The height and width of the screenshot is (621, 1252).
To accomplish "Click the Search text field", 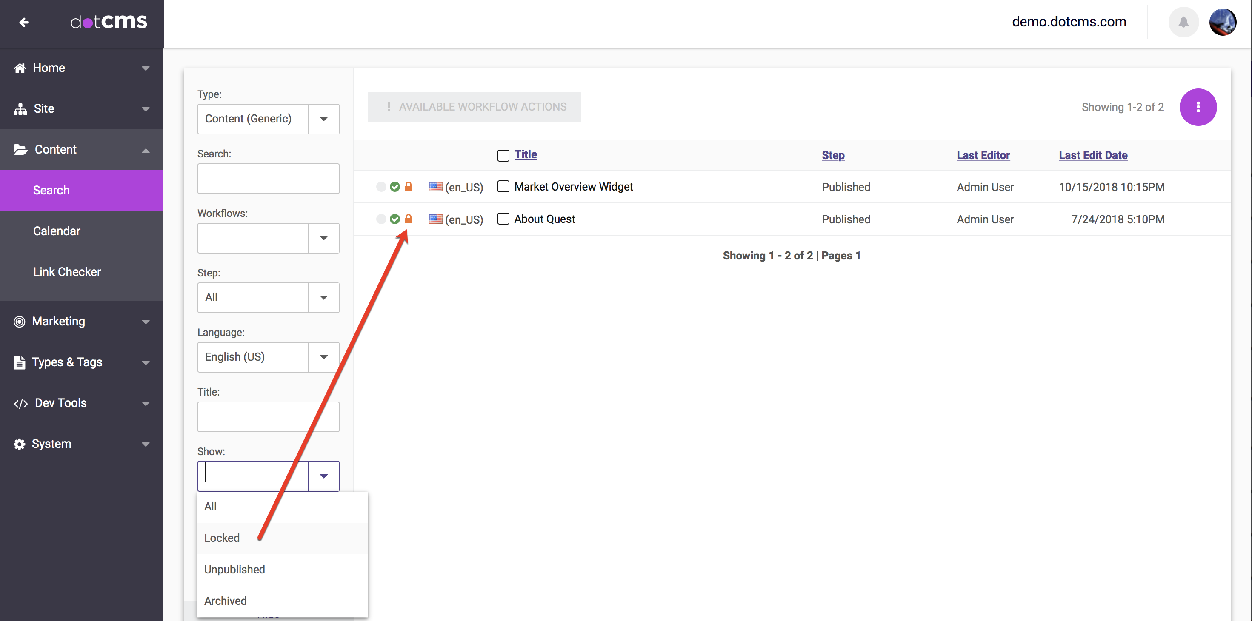I will pos(268,179).
